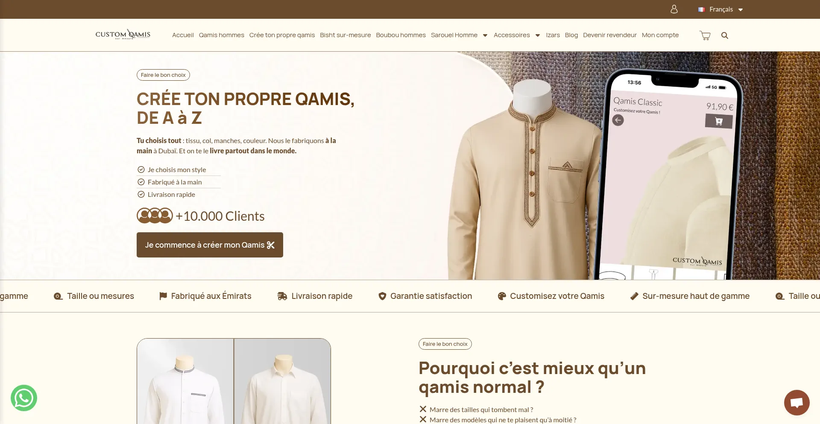Click the customer avatars icon
820x424 pixels.
point(155,216)
